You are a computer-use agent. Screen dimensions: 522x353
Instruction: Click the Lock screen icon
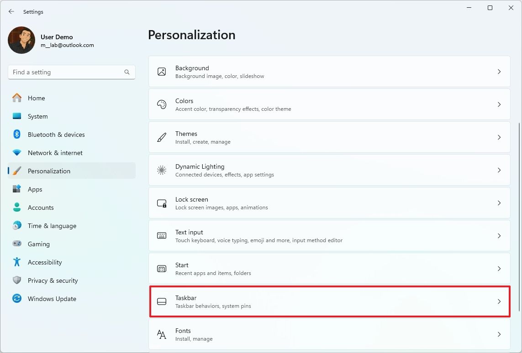click(x=162, y=203)
